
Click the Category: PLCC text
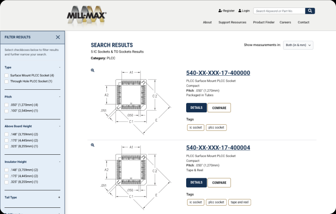(x=103, y=58)
